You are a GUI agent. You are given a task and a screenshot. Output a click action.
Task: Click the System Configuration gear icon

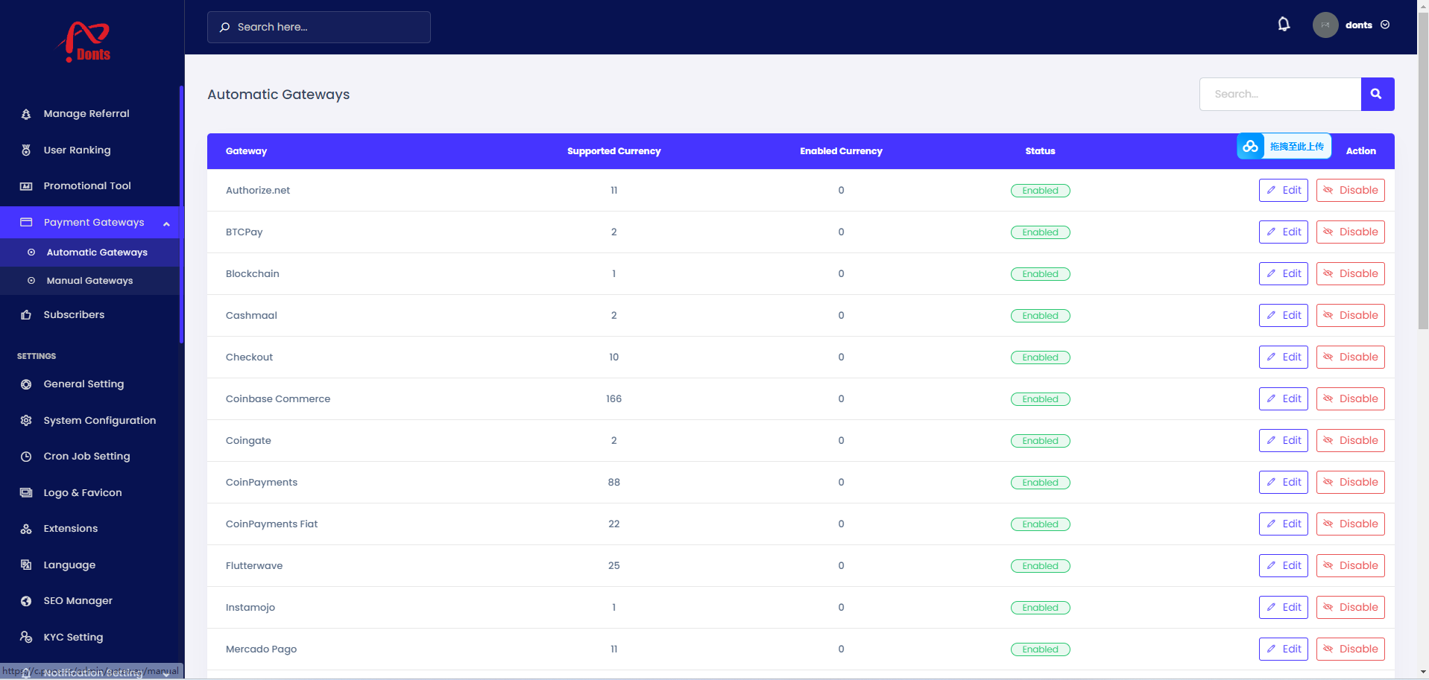26,420
